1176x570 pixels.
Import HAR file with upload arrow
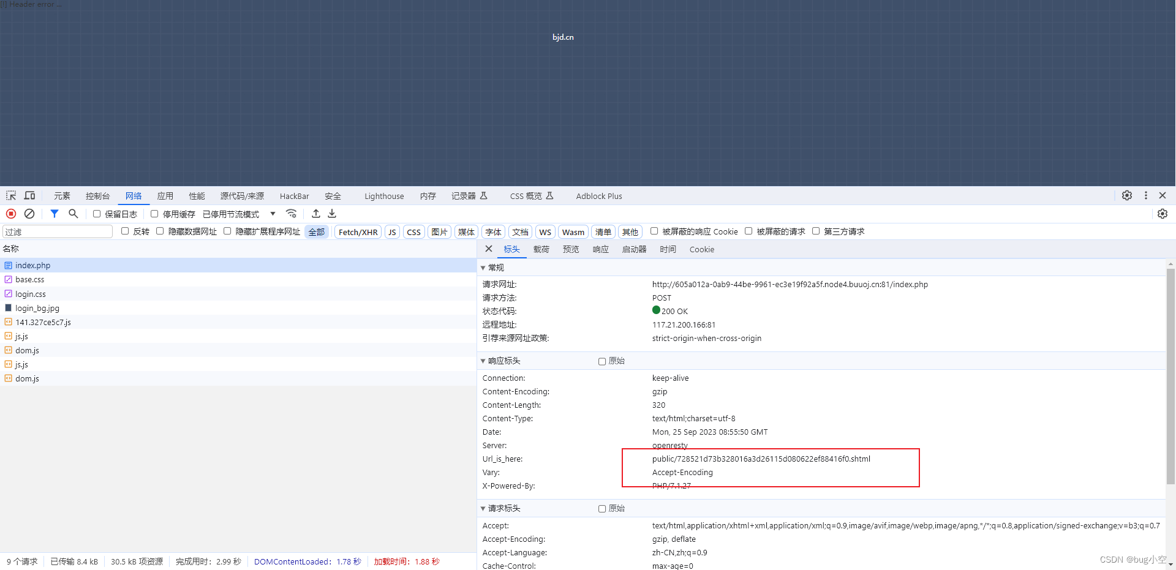click(x=316, y=214)
